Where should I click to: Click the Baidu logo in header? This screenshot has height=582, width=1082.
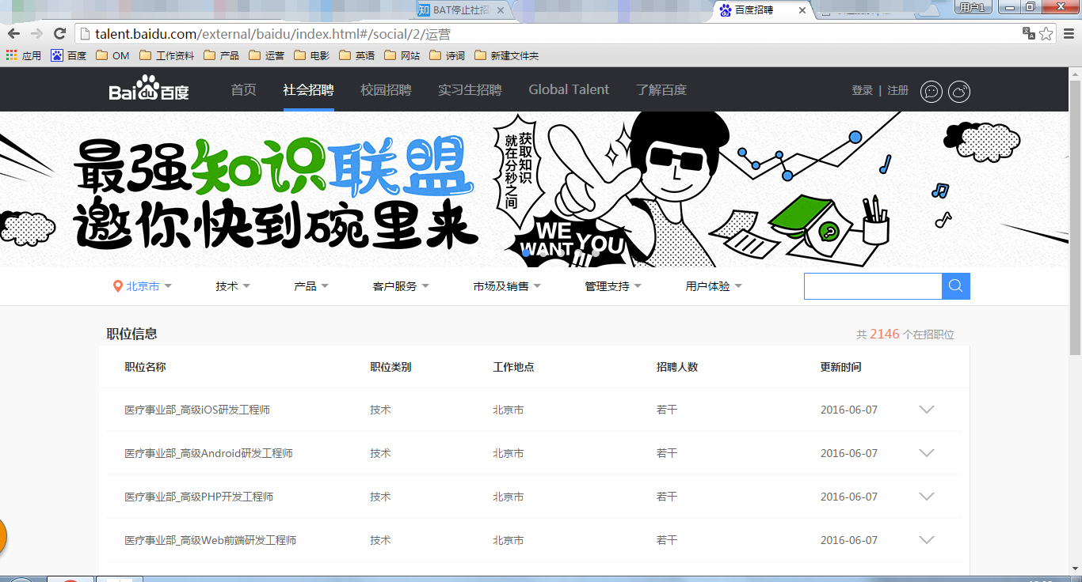tap(149, 89)
